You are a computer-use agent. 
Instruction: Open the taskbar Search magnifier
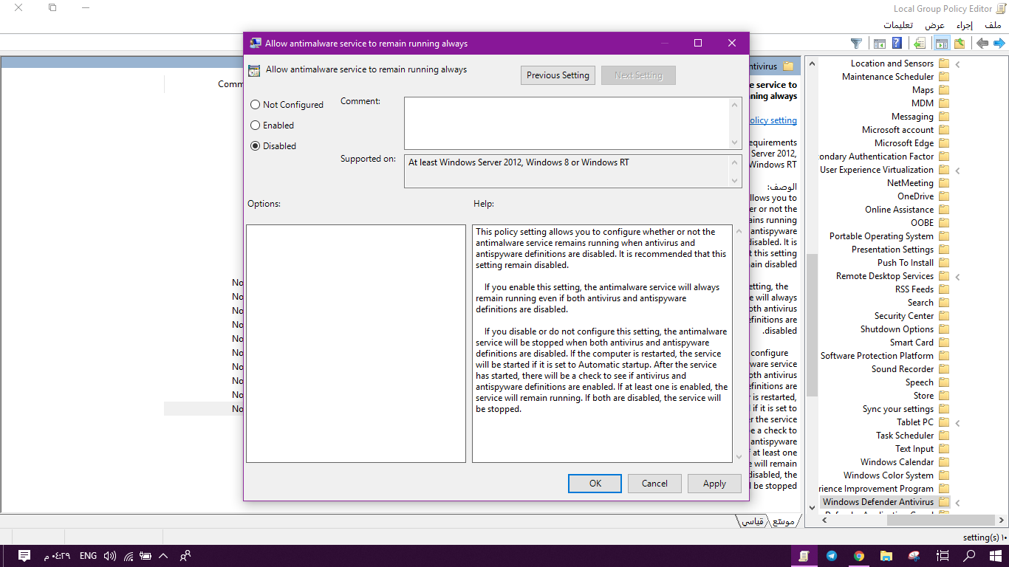click(969, 556)
